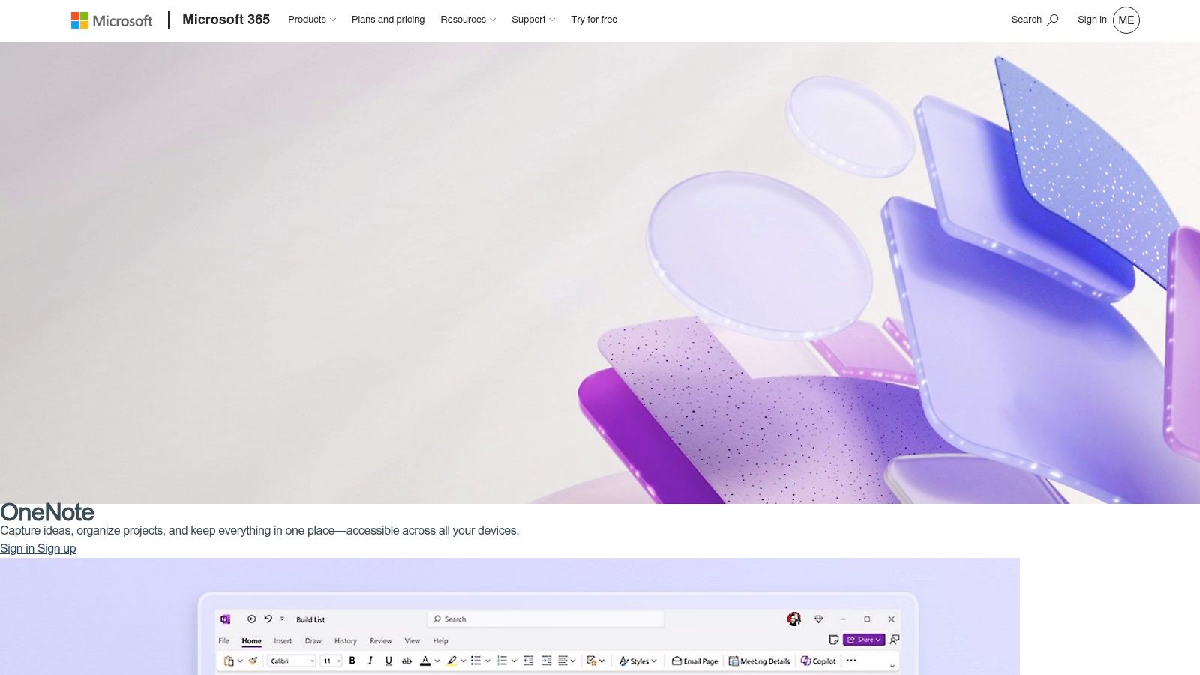Open the three-dot more options in the ribbon
This screenshot has width=1200, height=675.
851,661
